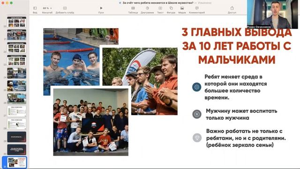
Task: Insert a chart with Диаграмма
Action: 147,10
